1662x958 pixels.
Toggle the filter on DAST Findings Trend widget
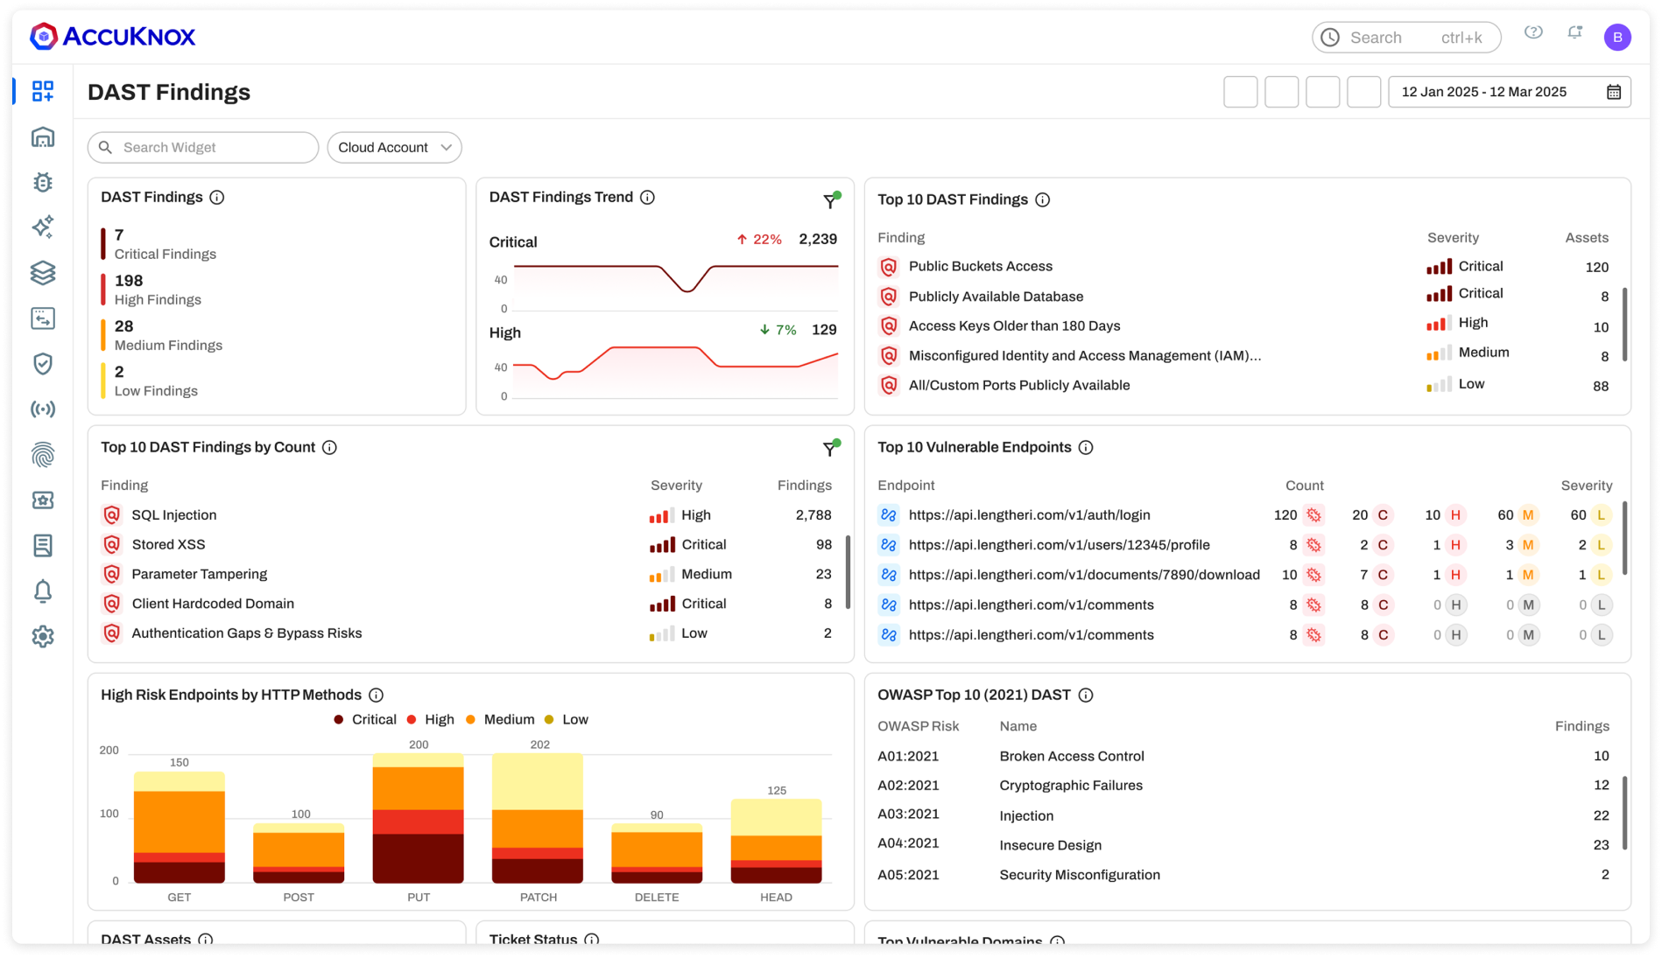(x=829, y=200)
